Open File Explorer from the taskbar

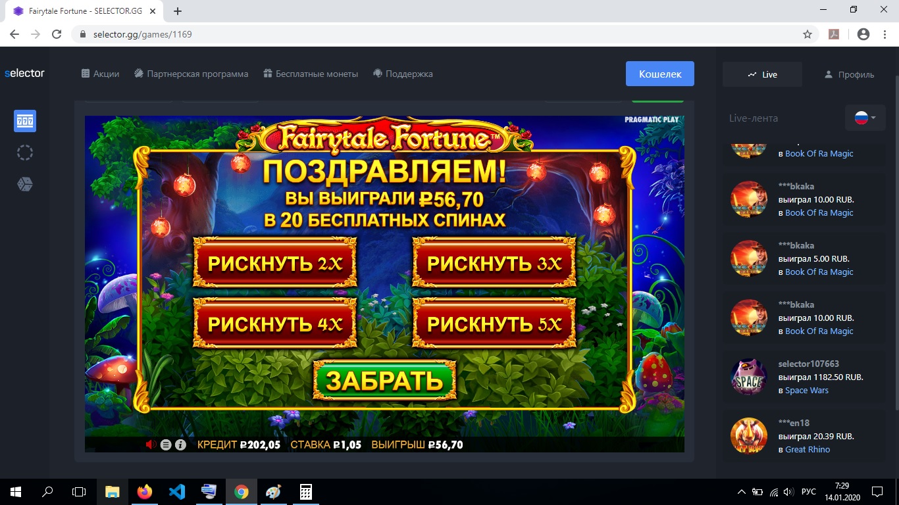pyautogui.click(x=113, y=491)
